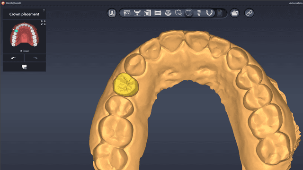Viewport: 303px width, 170px height.
Task: Click the crown library tooth button
Action: [24, 67]
